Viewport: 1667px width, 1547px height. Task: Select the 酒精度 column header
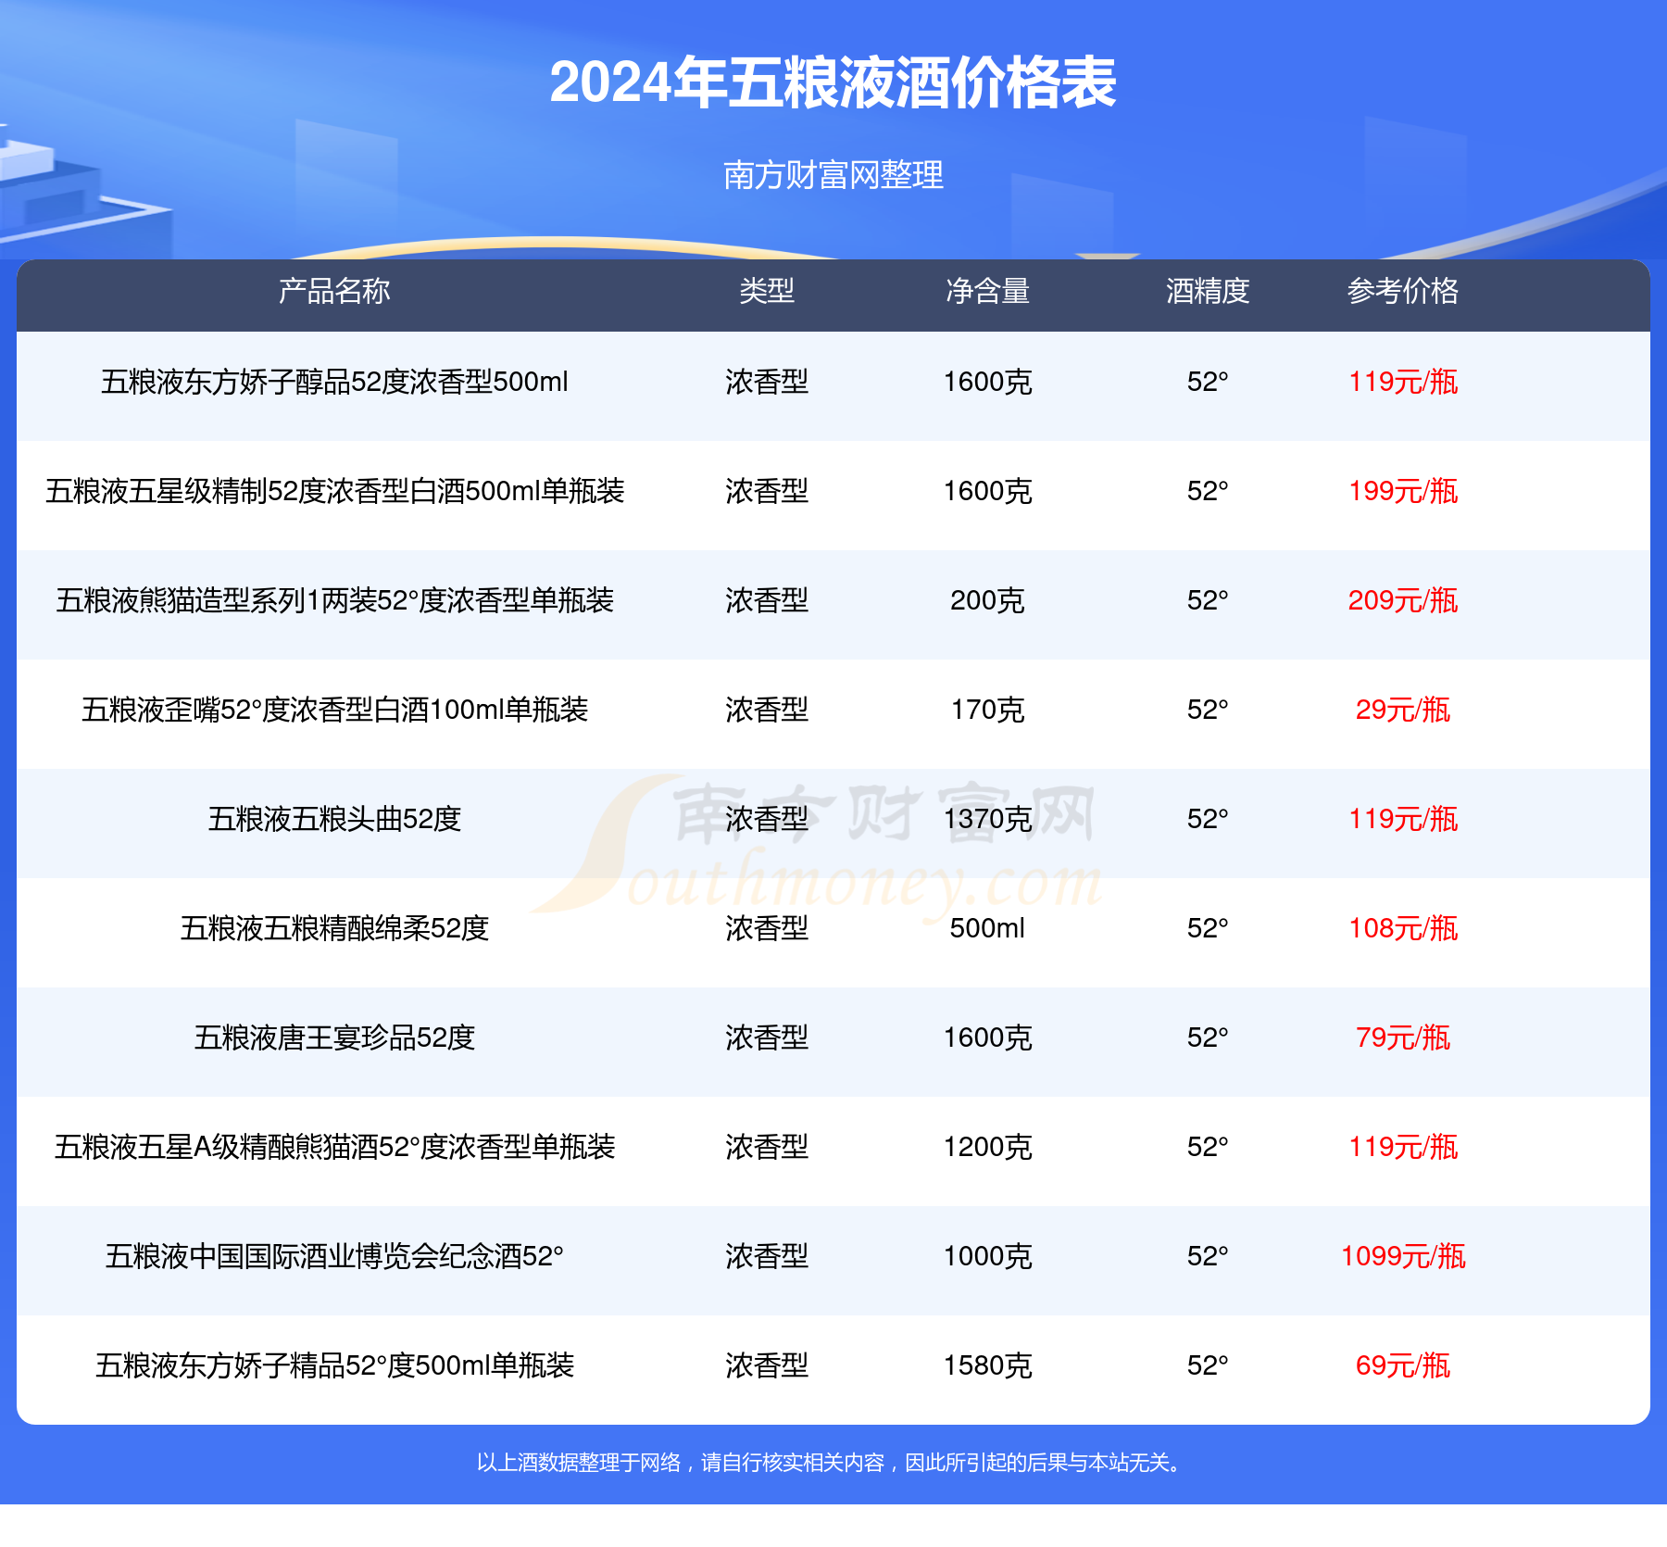click(1208, 291)
